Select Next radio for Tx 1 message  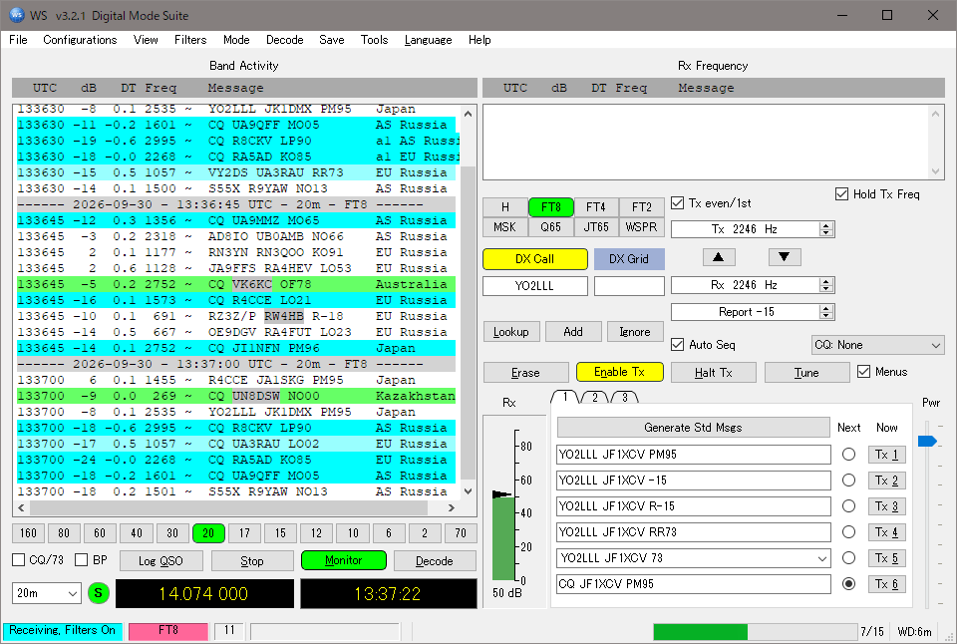(x=848, y=455)
